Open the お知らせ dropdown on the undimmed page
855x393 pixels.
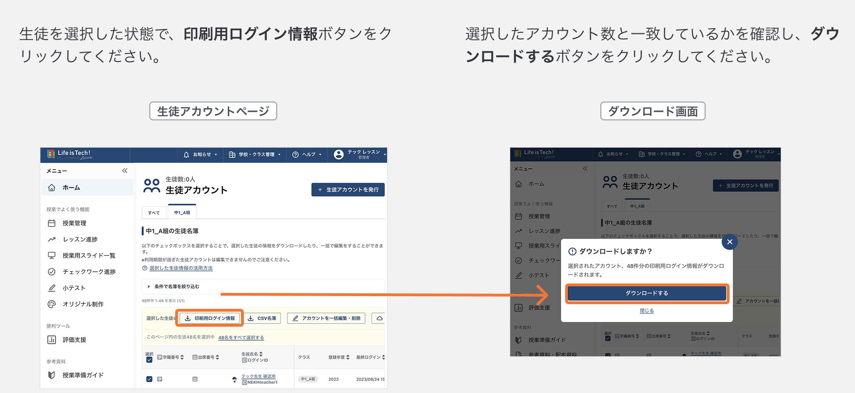pyautogui.click(x=201, y=155)
